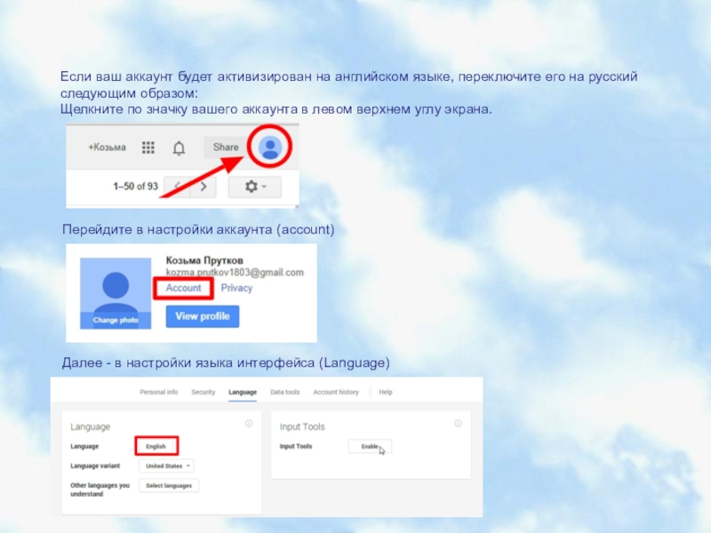Open the Account link
This screenshot has height=533, width=711.
point(183,288)
